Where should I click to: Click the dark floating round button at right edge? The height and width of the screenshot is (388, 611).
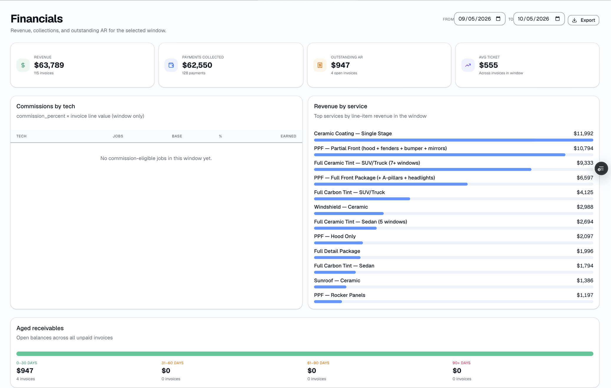601,169
